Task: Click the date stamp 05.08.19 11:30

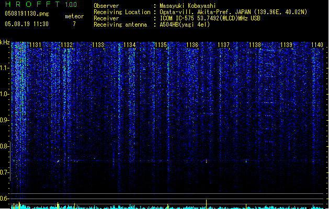Action: pyautogui.click(x=27, y=24)
